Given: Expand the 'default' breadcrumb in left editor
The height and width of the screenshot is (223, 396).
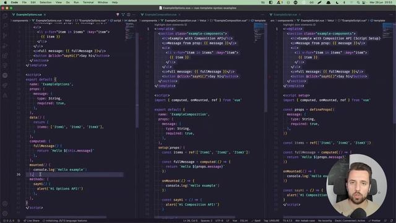Looking at the screenshot, I should pos(131,20).
